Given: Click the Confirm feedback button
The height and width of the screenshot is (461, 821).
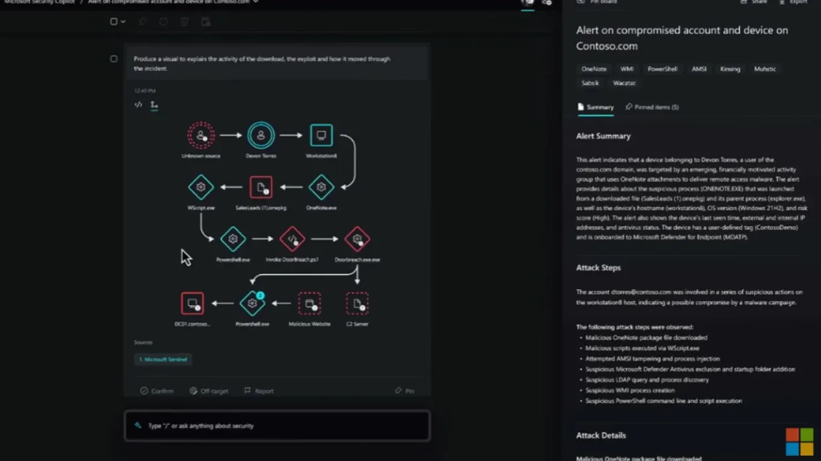Looking at the screenshot, I should coord(157,391).
